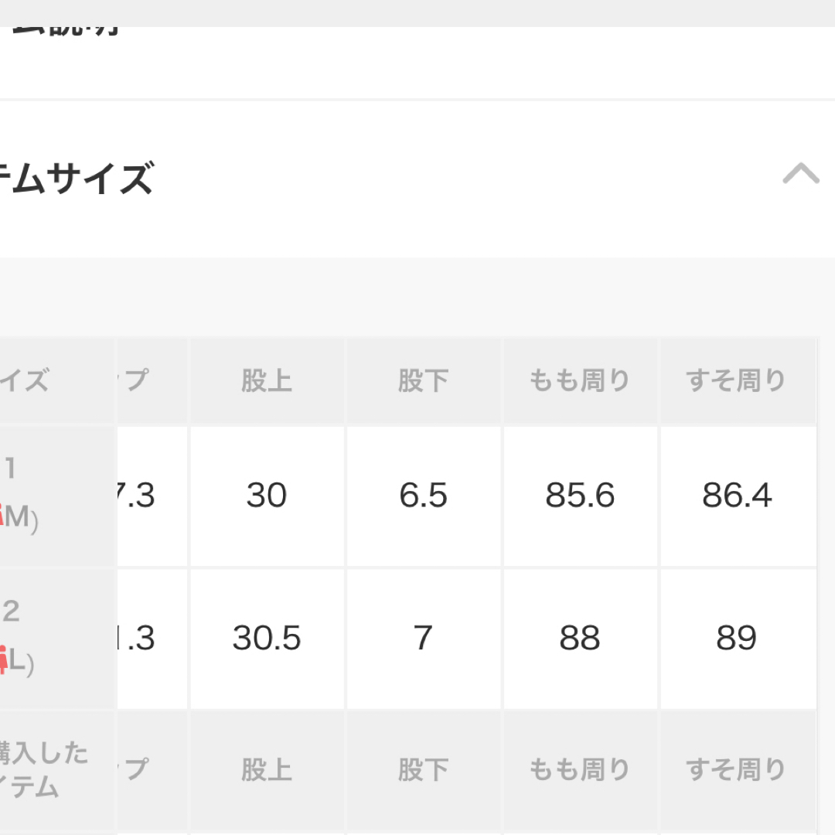Click the もも周り column header
Viewport: 835px width, 835px height.
tap(580, 381)
